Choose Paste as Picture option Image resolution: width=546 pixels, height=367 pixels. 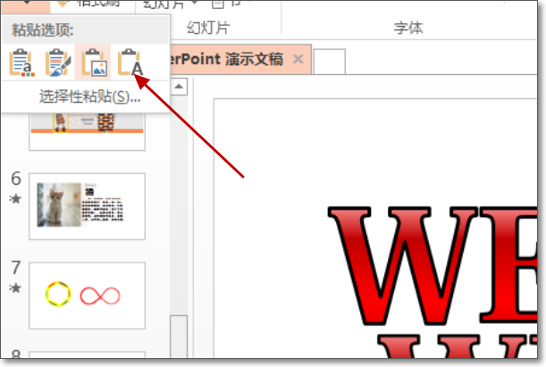click(x=93, y=63)
